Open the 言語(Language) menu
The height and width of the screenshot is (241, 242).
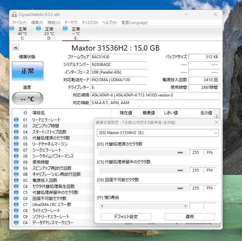(x=135, y=23)
